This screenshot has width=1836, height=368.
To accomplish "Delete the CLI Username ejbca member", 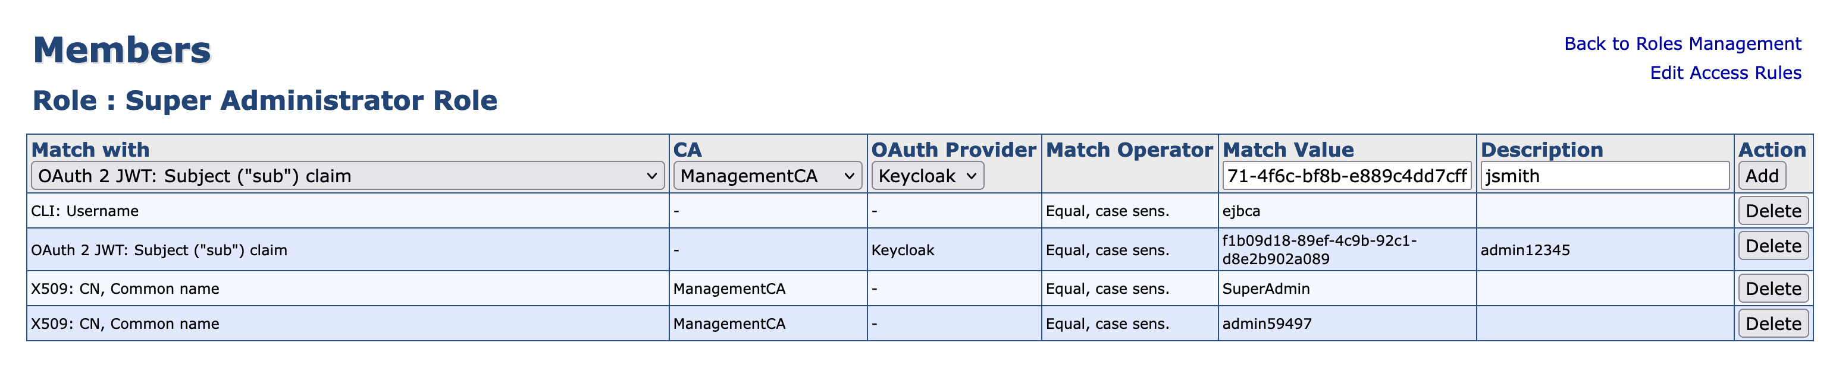I will [x=1772, y=211].
